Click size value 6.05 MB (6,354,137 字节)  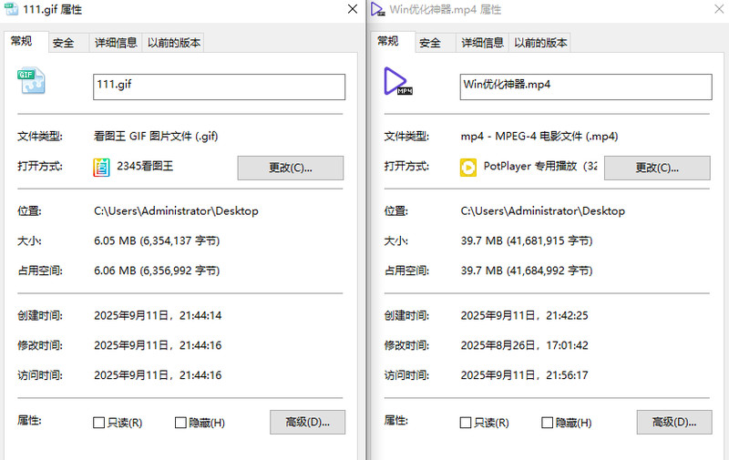click(x=157, y=240)
